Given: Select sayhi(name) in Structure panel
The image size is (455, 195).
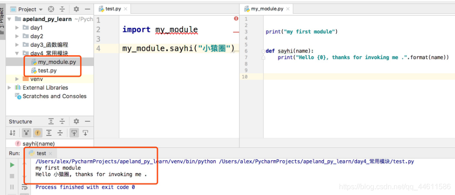Looking at the screenshot, I should pyautogui.click(x=38, y=143).
